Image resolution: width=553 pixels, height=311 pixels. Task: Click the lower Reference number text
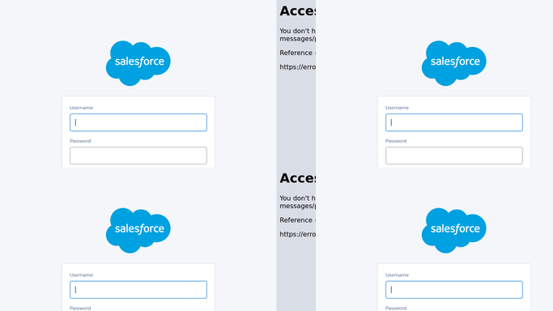pos(297,220)
